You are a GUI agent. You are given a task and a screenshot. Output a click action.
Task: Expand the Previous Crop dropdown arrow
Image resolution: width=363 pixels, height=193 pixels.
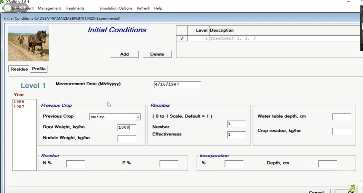(138, 117)
